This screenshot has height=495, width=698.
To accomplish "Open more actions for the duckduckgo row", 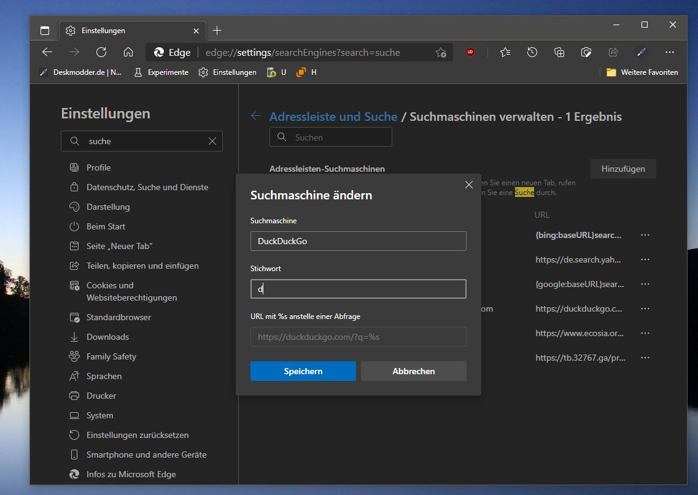I will (x=645, y=309).
